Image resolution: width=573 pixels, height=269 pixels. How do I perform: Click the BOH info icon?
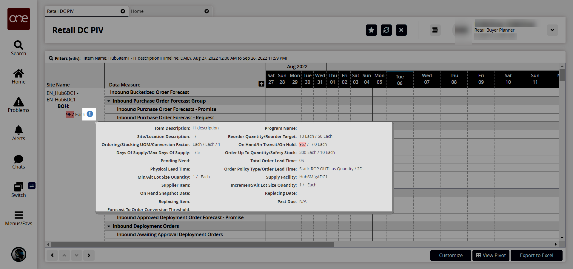click(90, 114)
